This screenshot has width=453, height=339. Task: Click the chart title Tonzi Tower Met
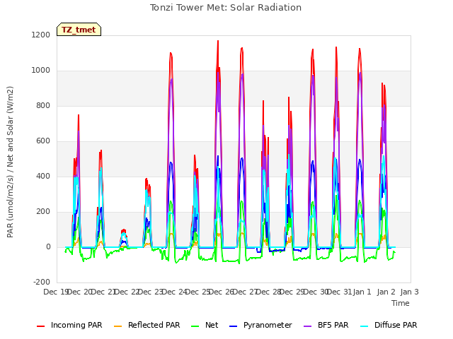pyautogui.click(x=226, y=8)
